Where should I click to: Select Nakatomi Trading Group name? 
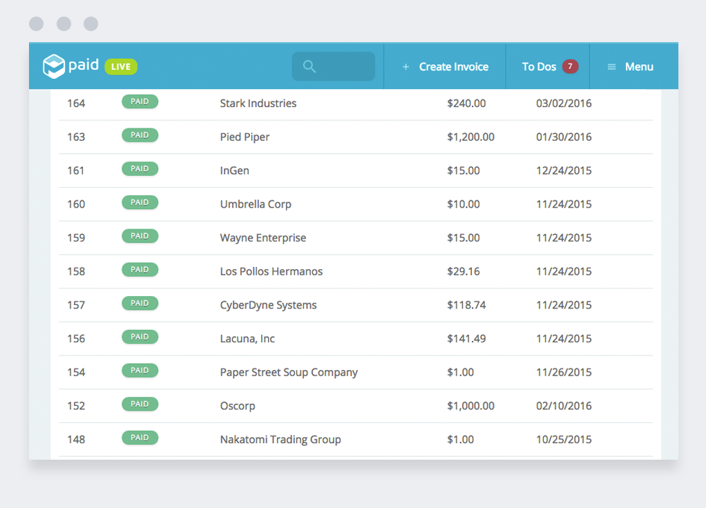pyautogui.click(x=280, y=439)
